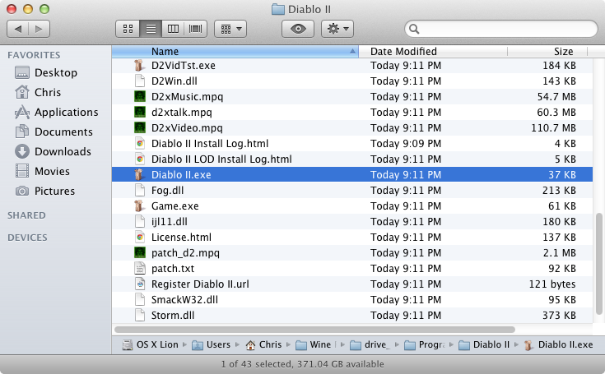Screen dimensions: 605x374
Task: Select the file named Game.exe
Action: click(x=175, y=205)
